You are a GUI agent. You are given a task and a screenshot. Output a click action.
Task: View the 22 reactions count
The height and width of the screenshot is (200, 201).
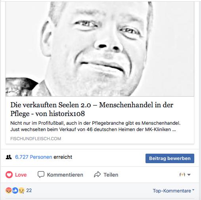point(29,190)
